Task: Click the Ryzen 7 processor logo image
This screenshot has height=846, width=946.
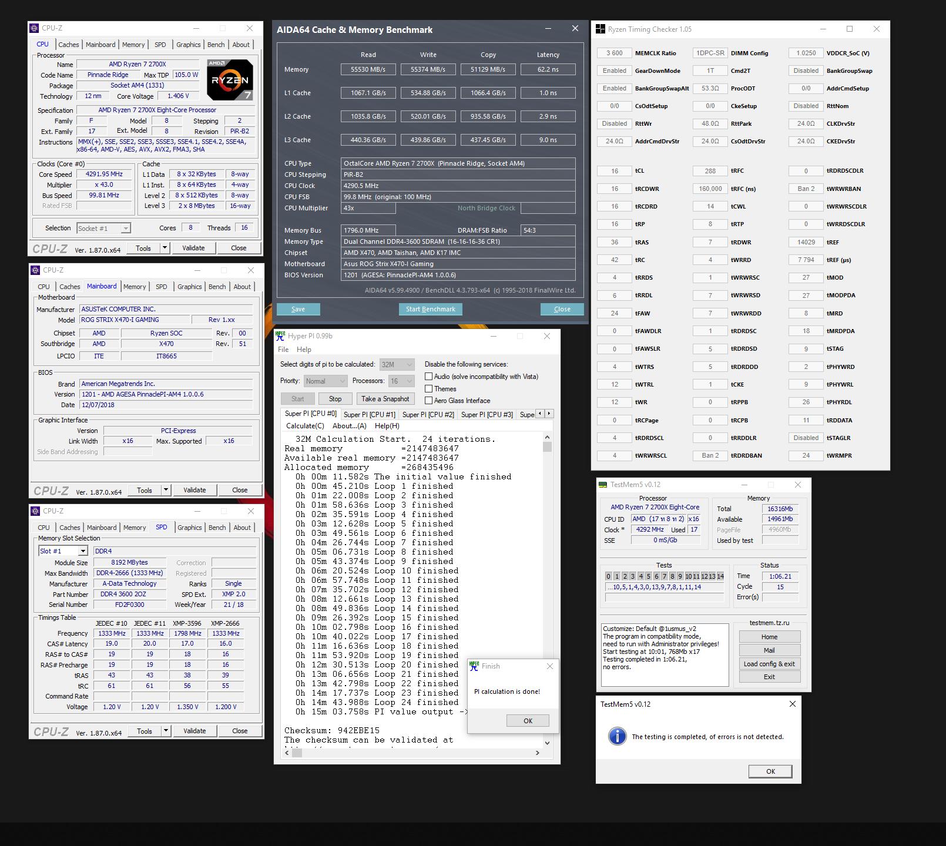Action: click(230, 79)
